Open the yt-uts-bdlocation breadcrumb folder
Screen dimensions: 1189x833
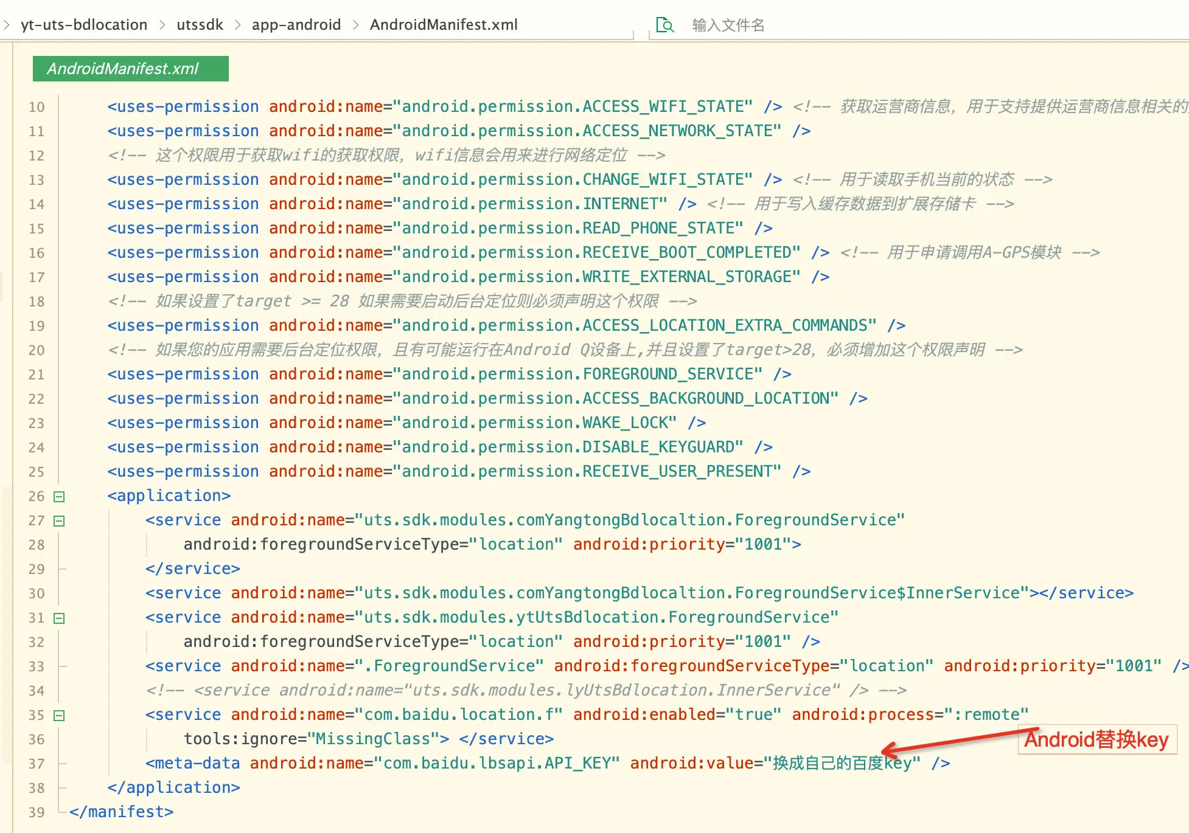[84, 25]
